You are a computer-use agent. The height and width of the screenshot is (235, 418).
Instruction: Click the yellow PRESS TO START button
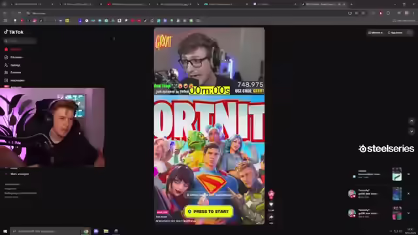(208, 211)
